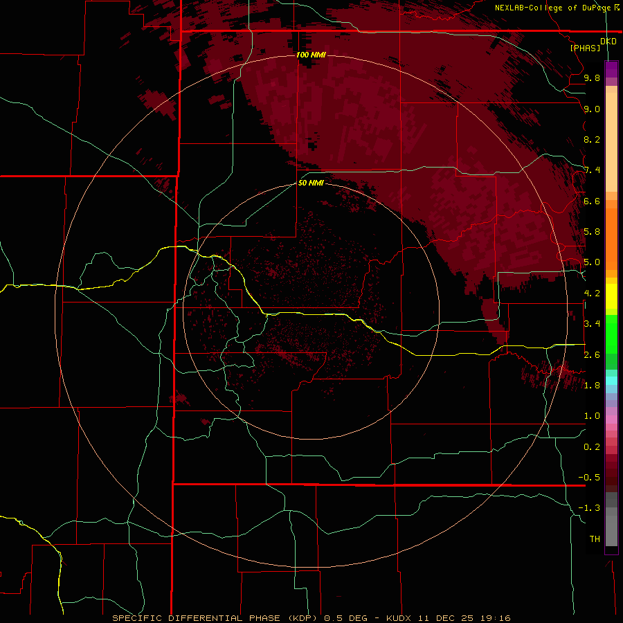Click the 8.2 scale value
This screenshot has height=623, width=623.
coord(592,139)
